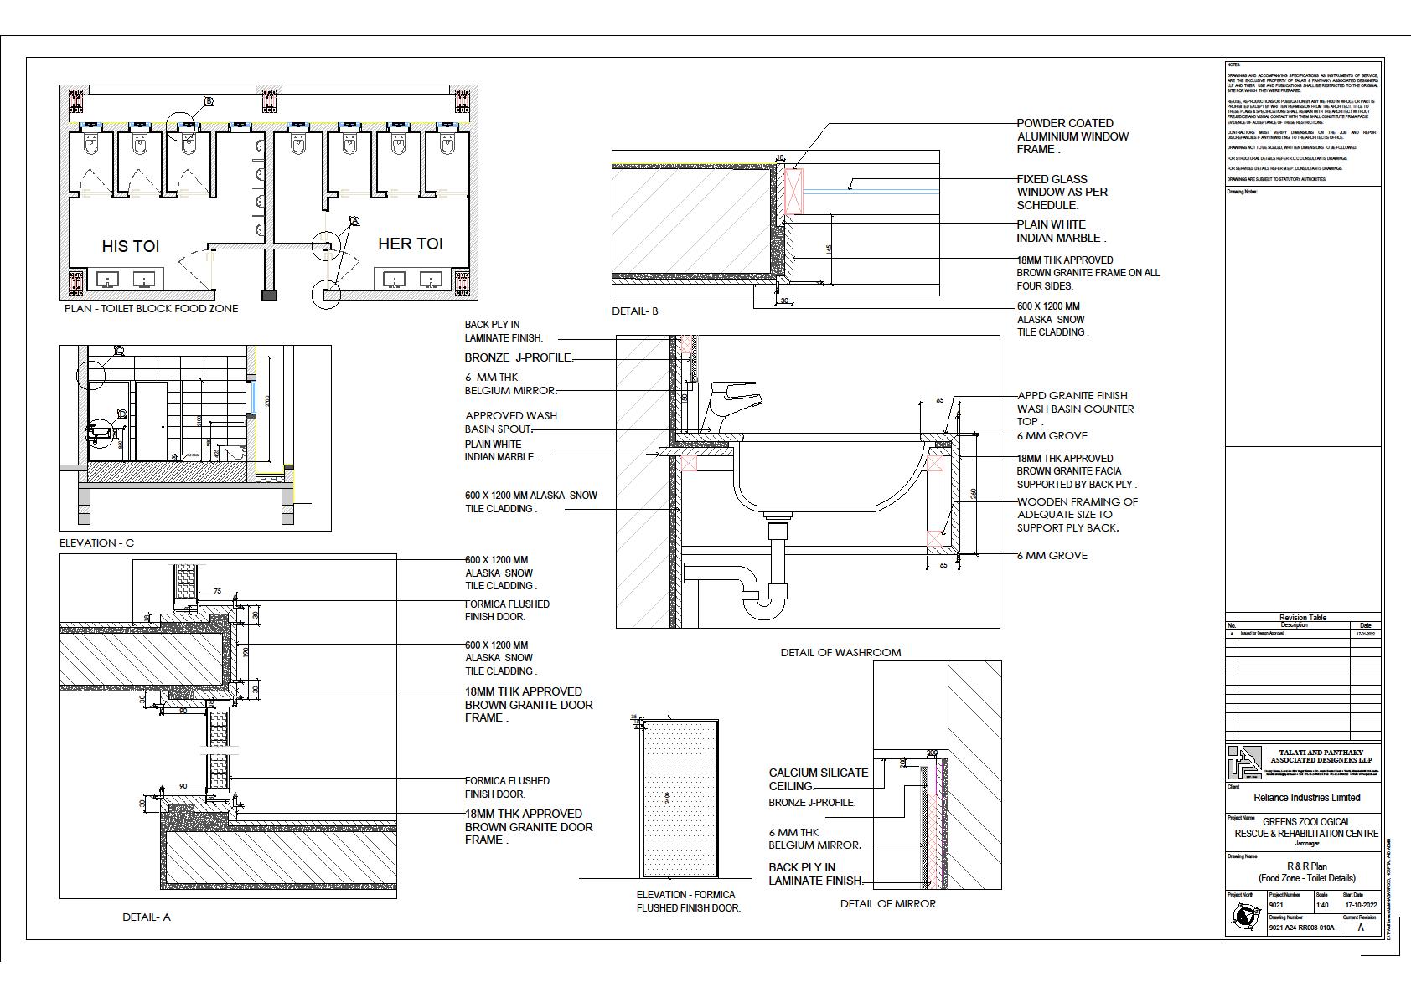This screenshot has width=1411, height=997.
Task: Click "APPD GRANITE FINISH WASH BASIN COUNTER TOP" note
Action: tap(1076, 409)
